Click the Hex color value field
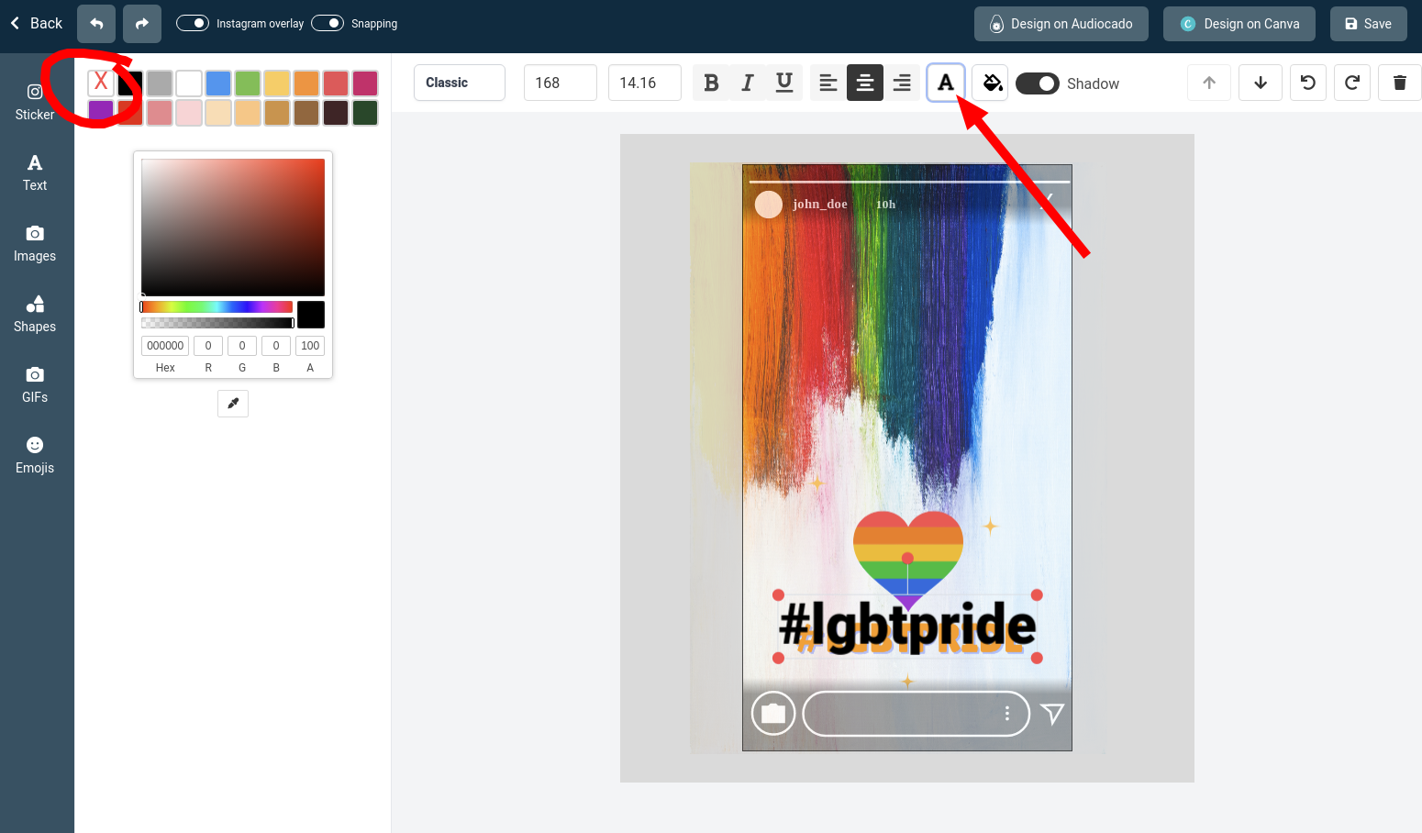Image resolution: width=1422 pixels, height=833 pixels. (x=165, y=346)
